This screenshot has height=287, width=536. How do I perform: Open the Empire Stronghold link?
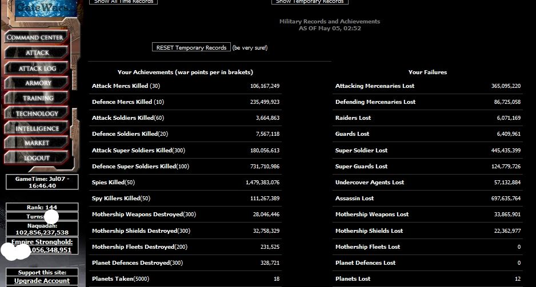(42, 242)
